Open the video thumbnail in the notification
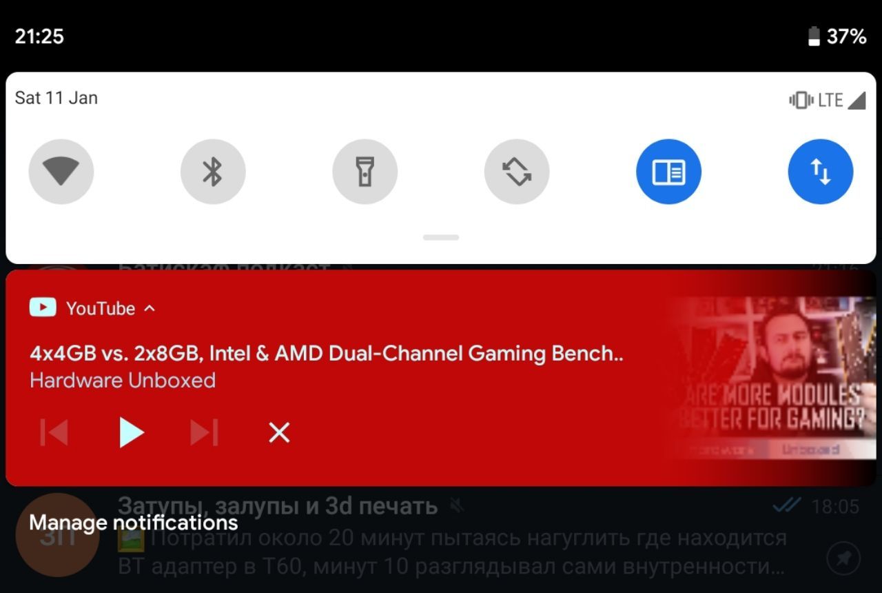 (768, 378)
